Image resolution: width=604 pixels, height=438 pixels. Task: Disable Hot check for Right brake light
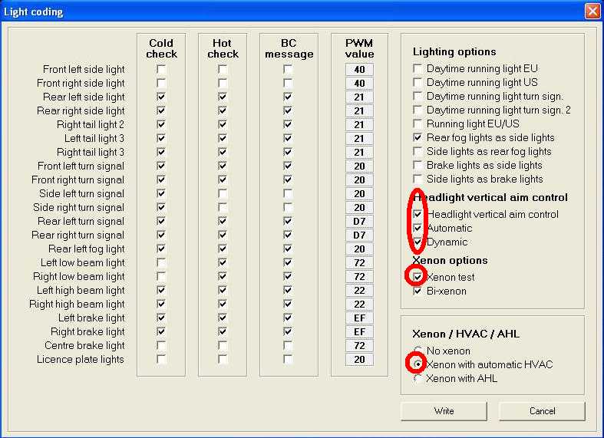223,331
